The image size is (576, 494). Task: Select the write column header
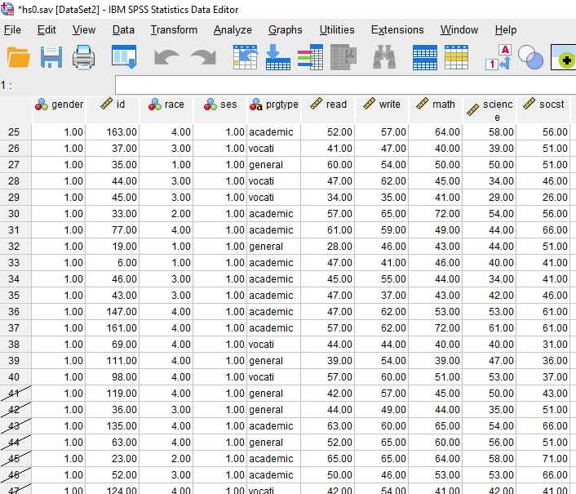[x=382, y=110]
